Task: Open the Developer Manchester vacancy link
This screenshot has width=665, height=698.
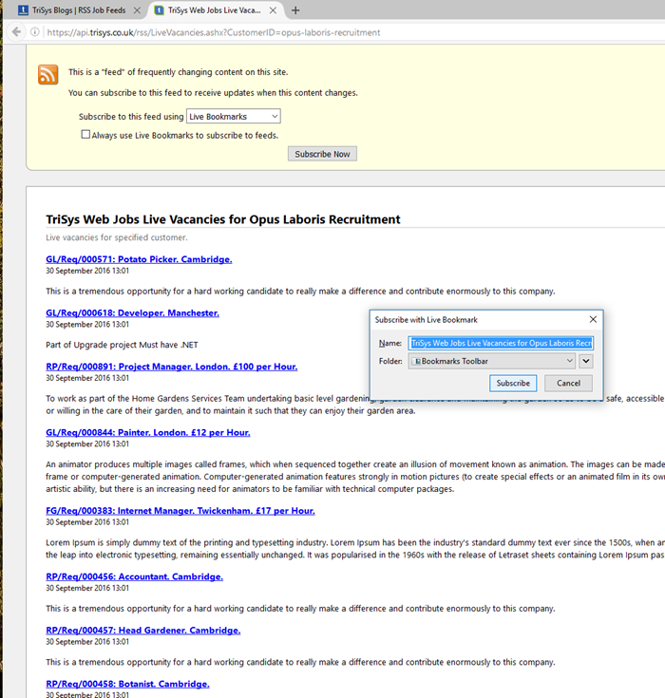Action: (x=132, y=313)
